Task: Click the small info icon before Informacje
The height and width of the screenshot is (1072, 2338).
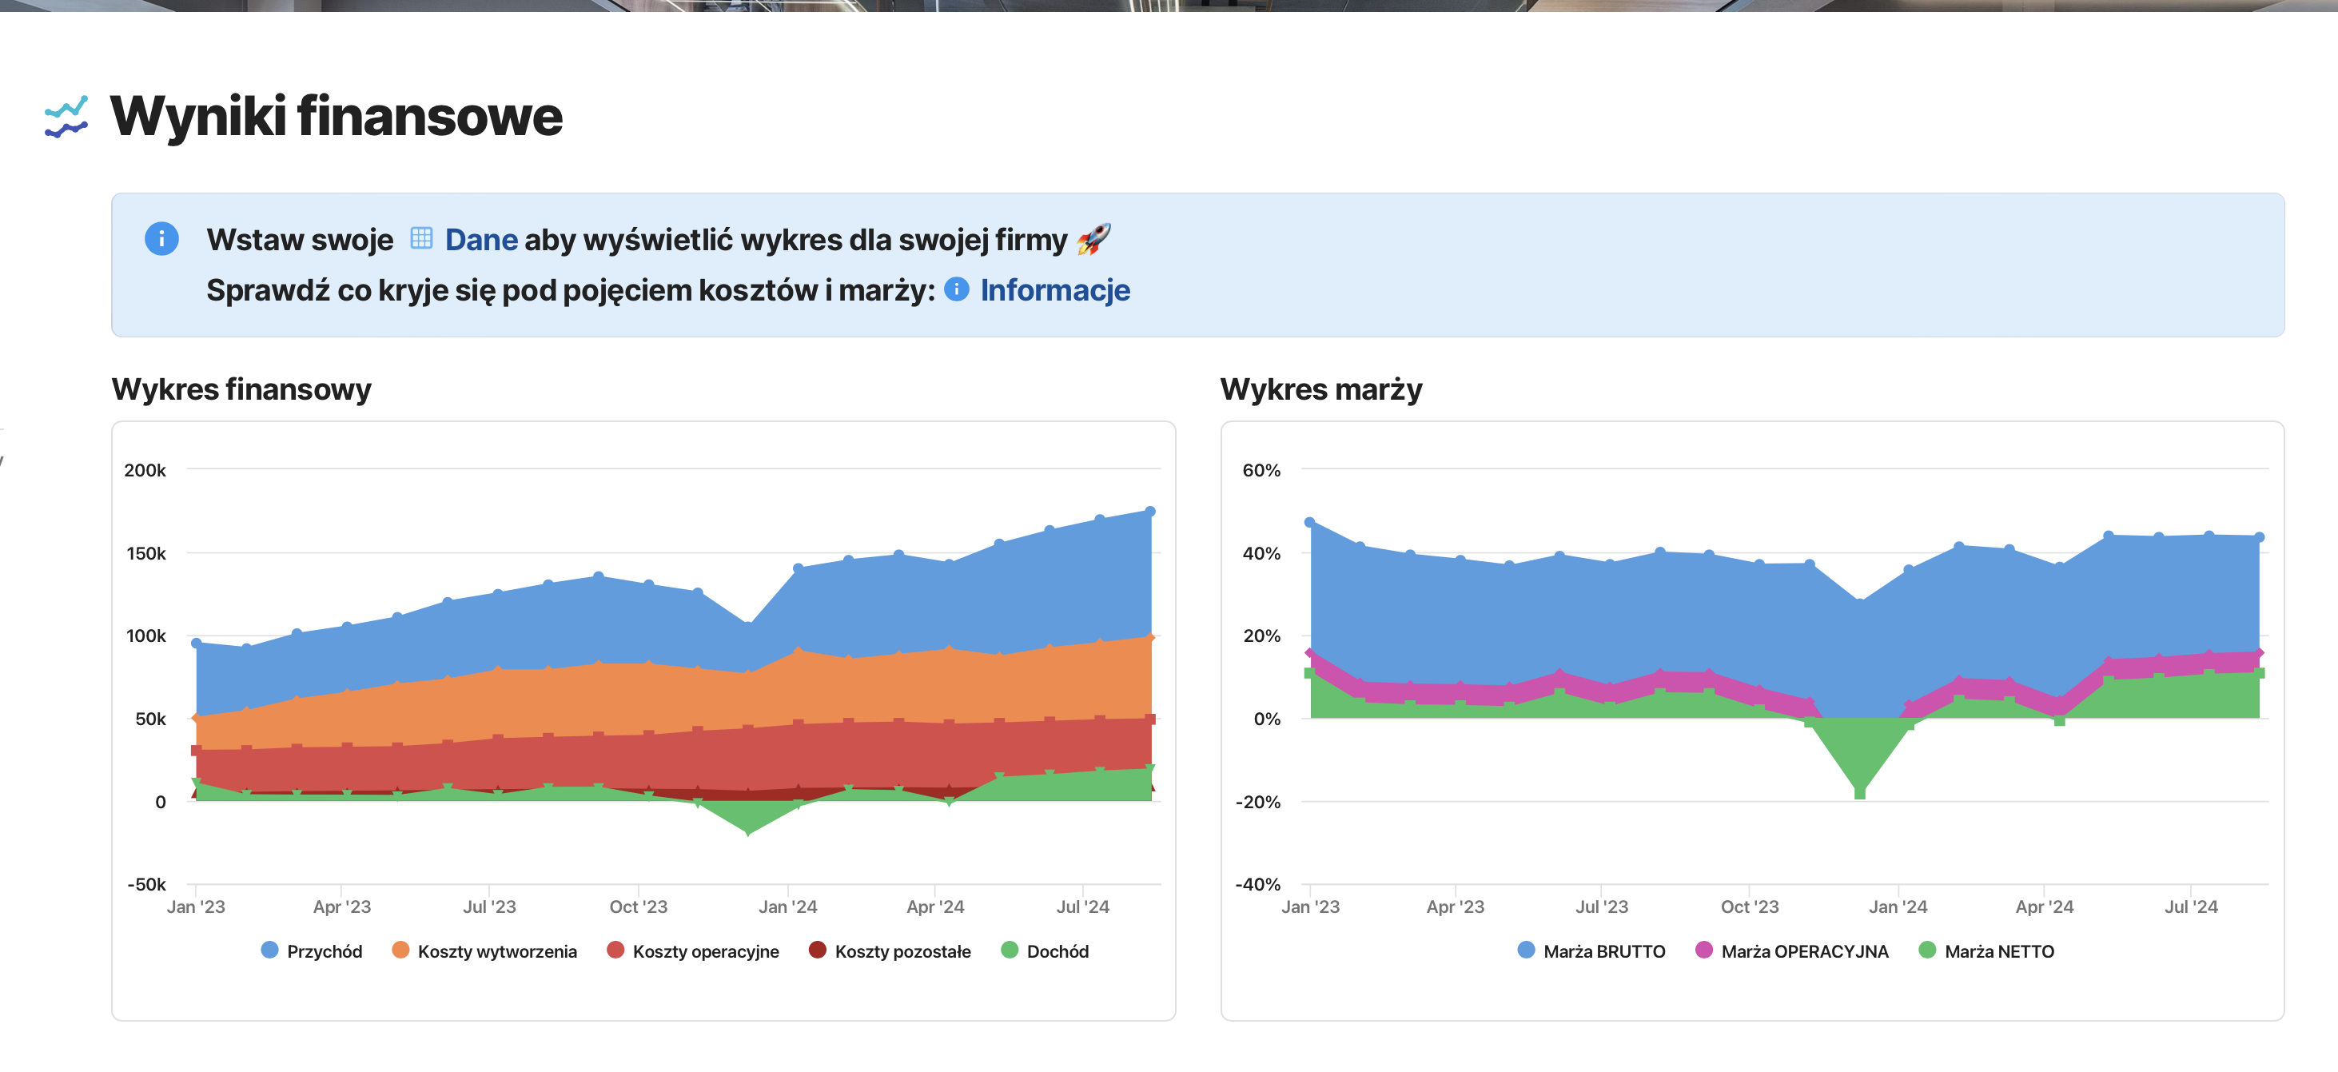Action: coord(958,290)
